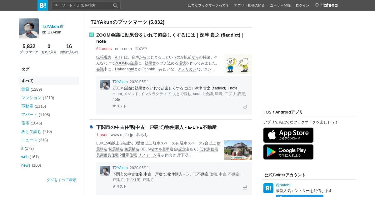Filter by 住宅 tag in sidebar
The height and width of the screenshot is (197, 375).
click(25, 123)
